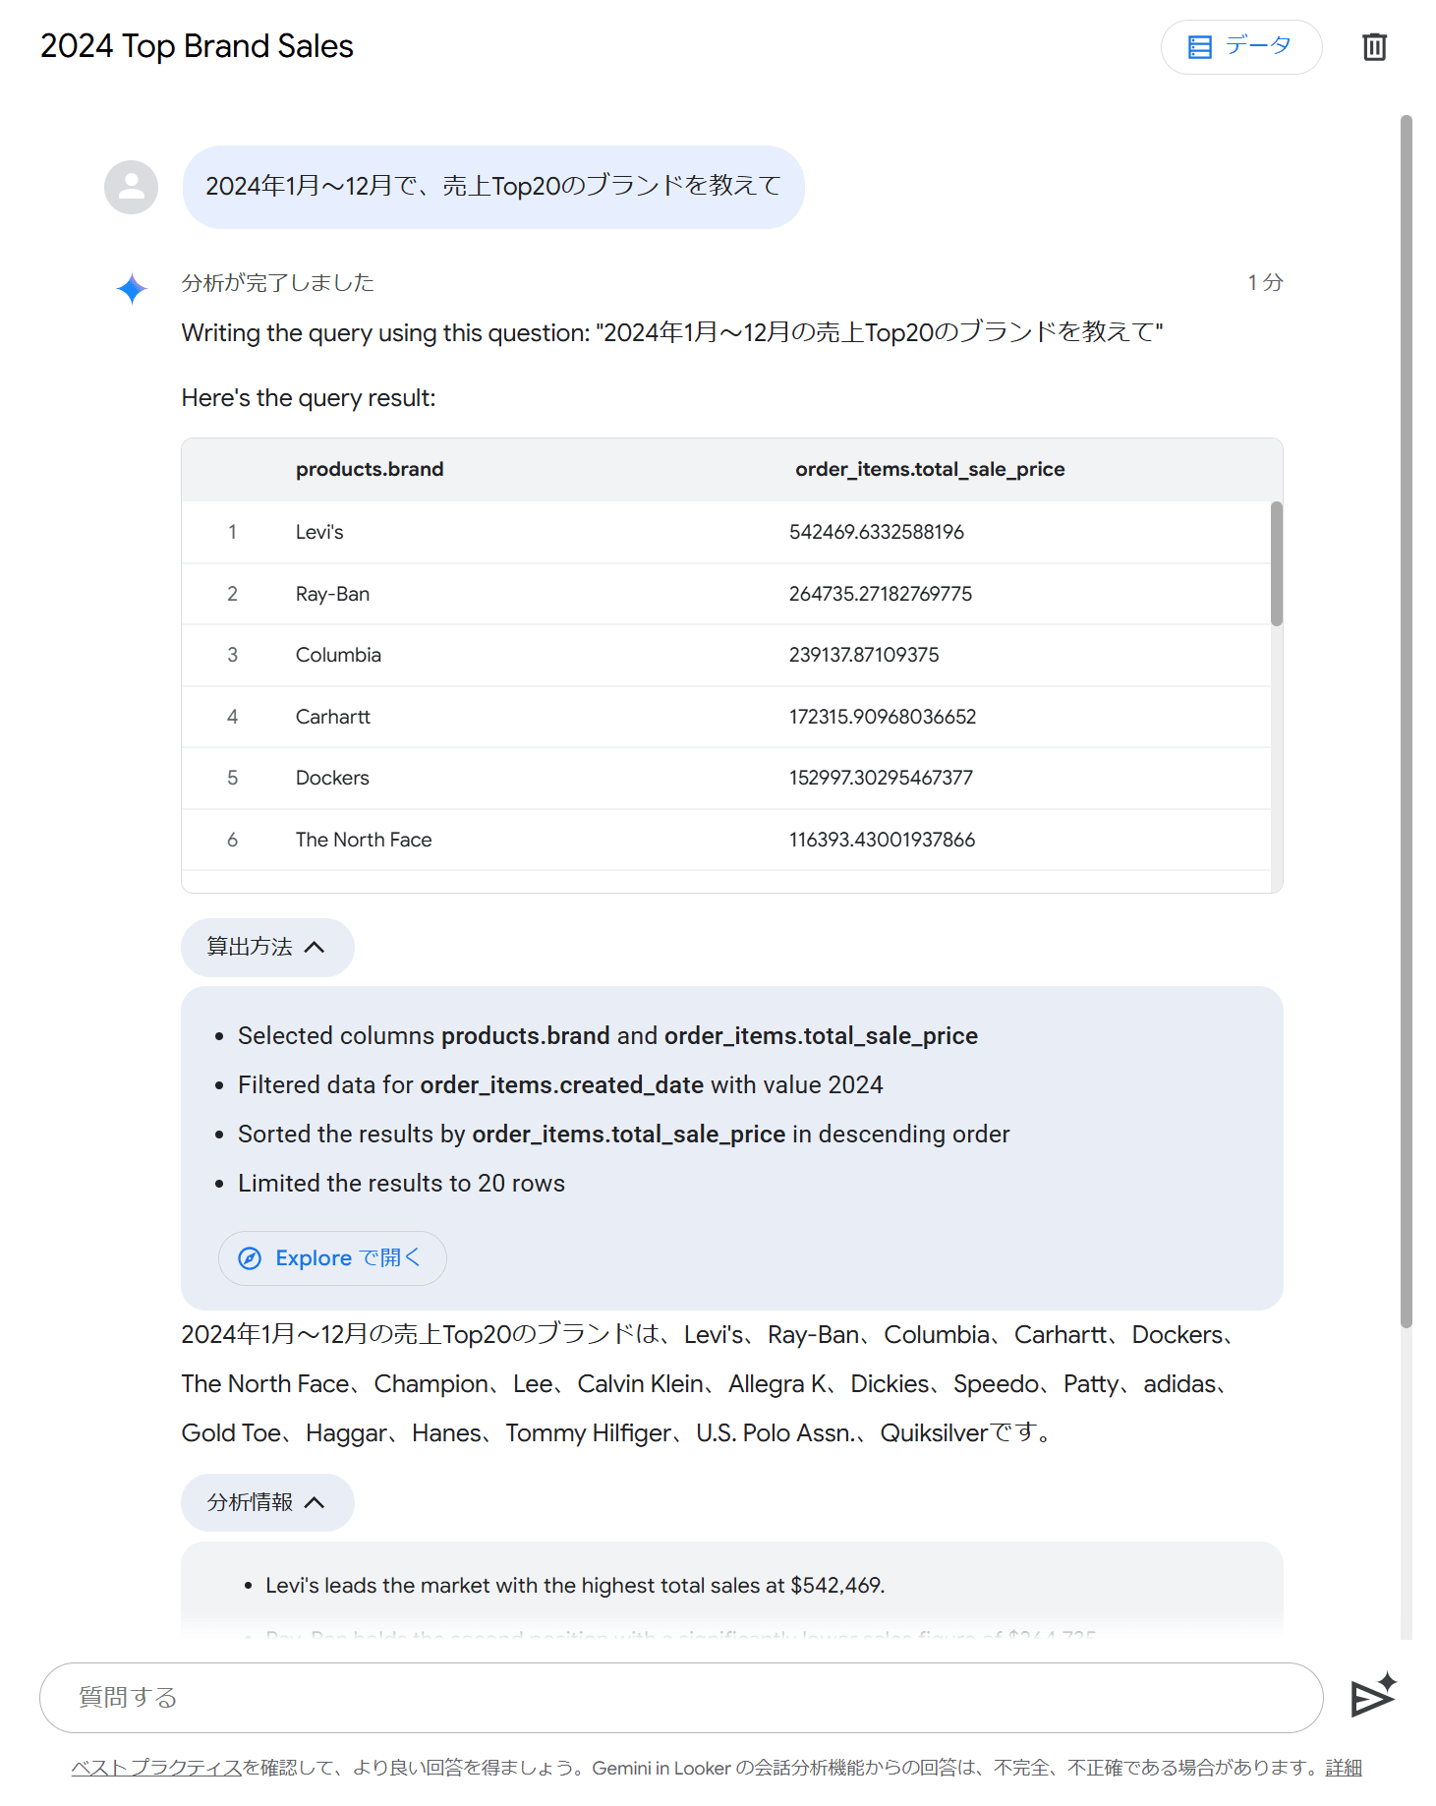Viewport: 1436px width, 1806px height.
Task: Collapse the 算出方法 section
Action: (267, 947)
